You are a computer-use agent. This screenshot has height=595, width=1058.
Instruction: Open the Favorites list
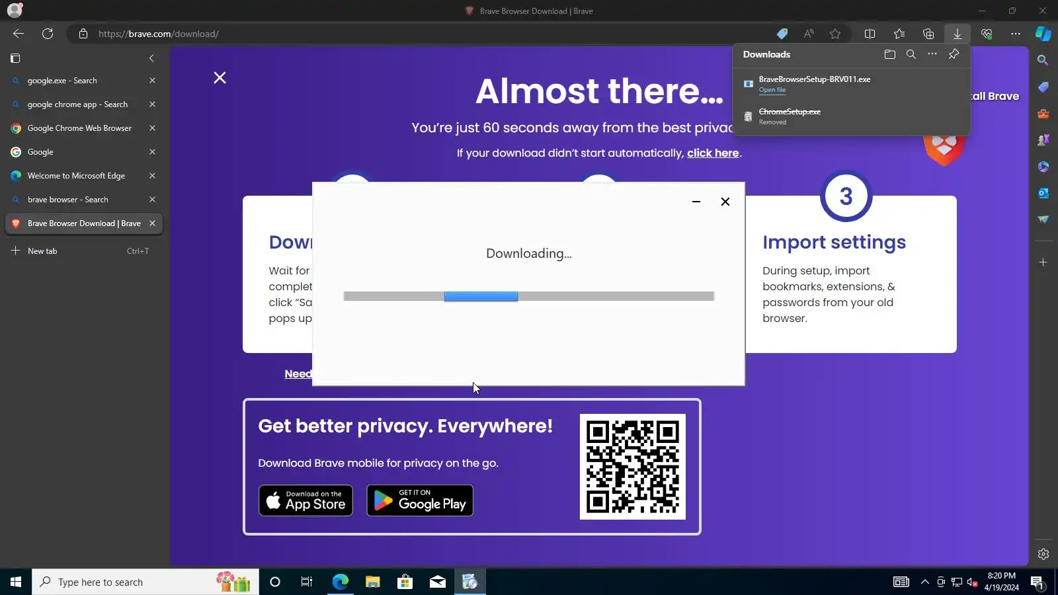899,34
